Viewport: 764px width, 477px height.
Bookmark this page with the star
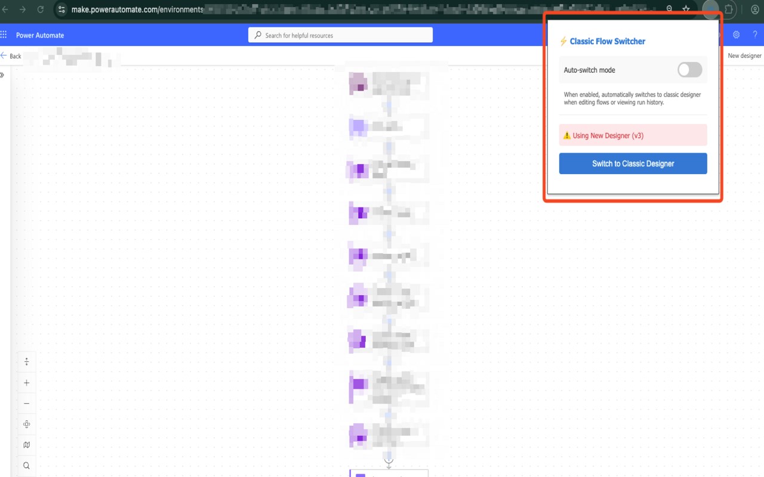(686, 10)
